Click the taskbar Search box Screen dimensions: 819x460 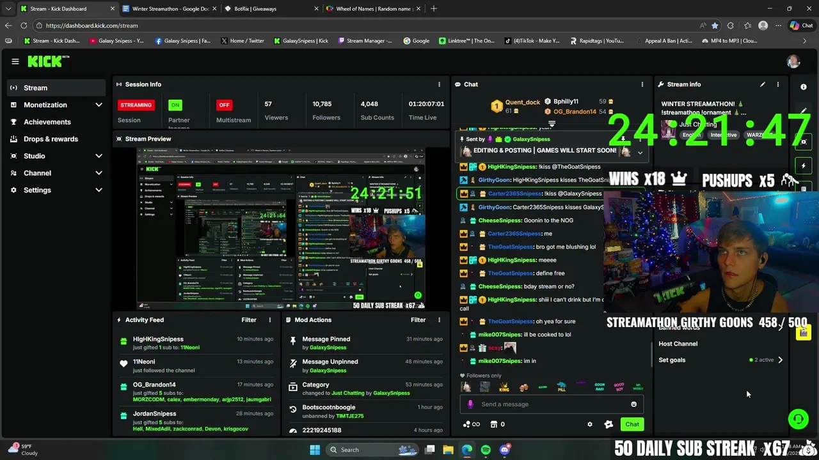tap(373, 450)
